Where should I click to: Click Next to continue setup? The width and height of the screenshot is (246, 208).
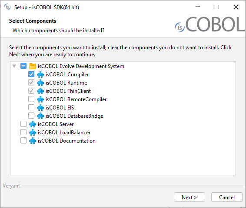tap(189, 197)
